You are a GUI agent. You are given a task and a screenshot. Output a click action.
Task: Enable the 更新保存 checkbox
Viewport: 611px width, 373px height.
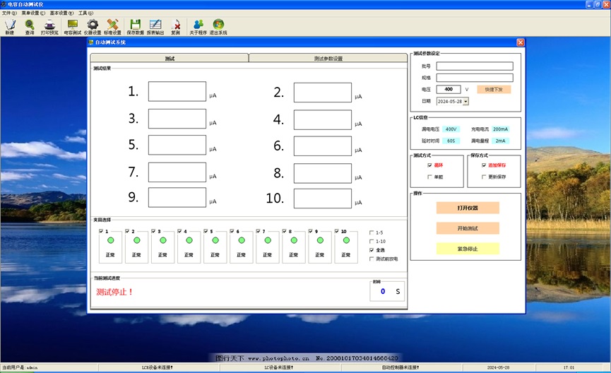coord(484,177)
